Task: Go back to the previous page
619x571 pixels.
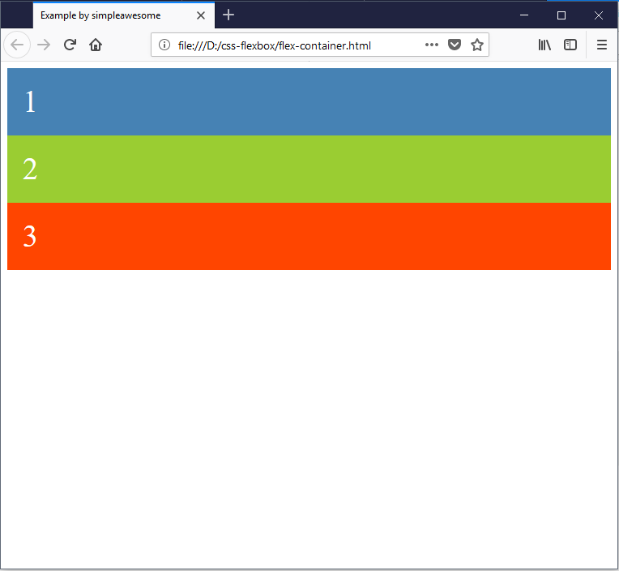Action: (17, 45)
